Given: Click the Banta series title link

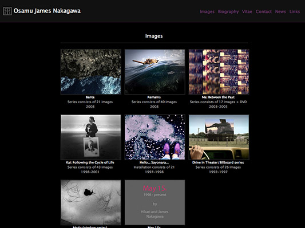Looking at the screenshot, I should point(90,97).
